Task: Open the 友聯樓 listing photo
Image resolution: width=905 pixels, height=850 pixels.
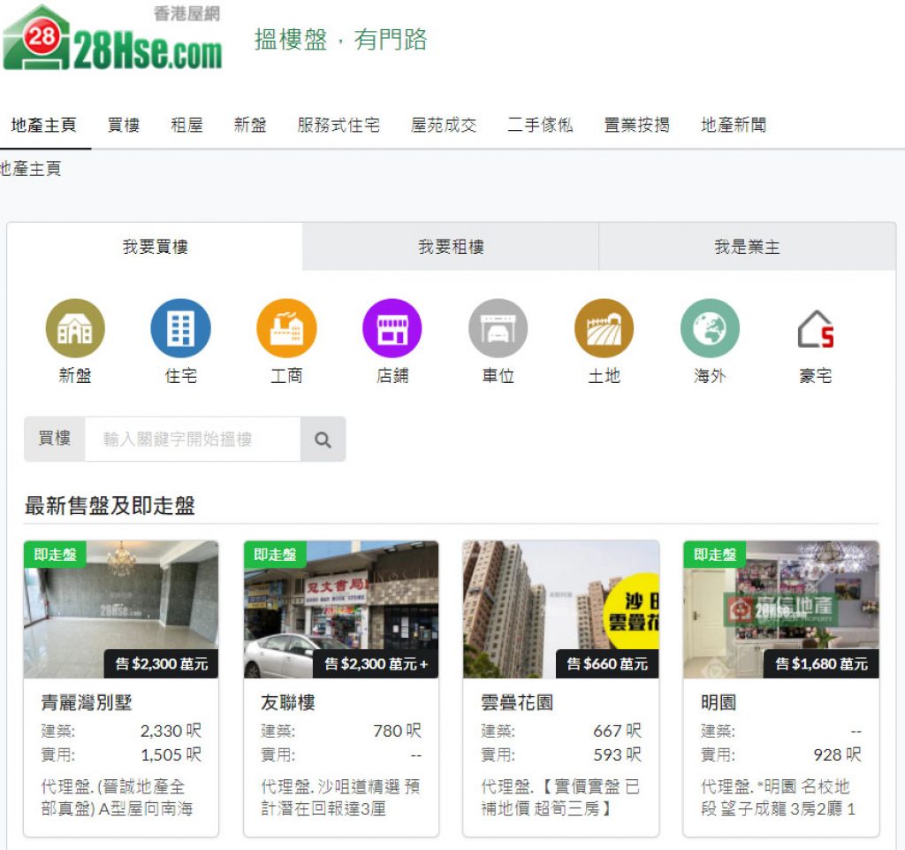Action: (341, 609)
